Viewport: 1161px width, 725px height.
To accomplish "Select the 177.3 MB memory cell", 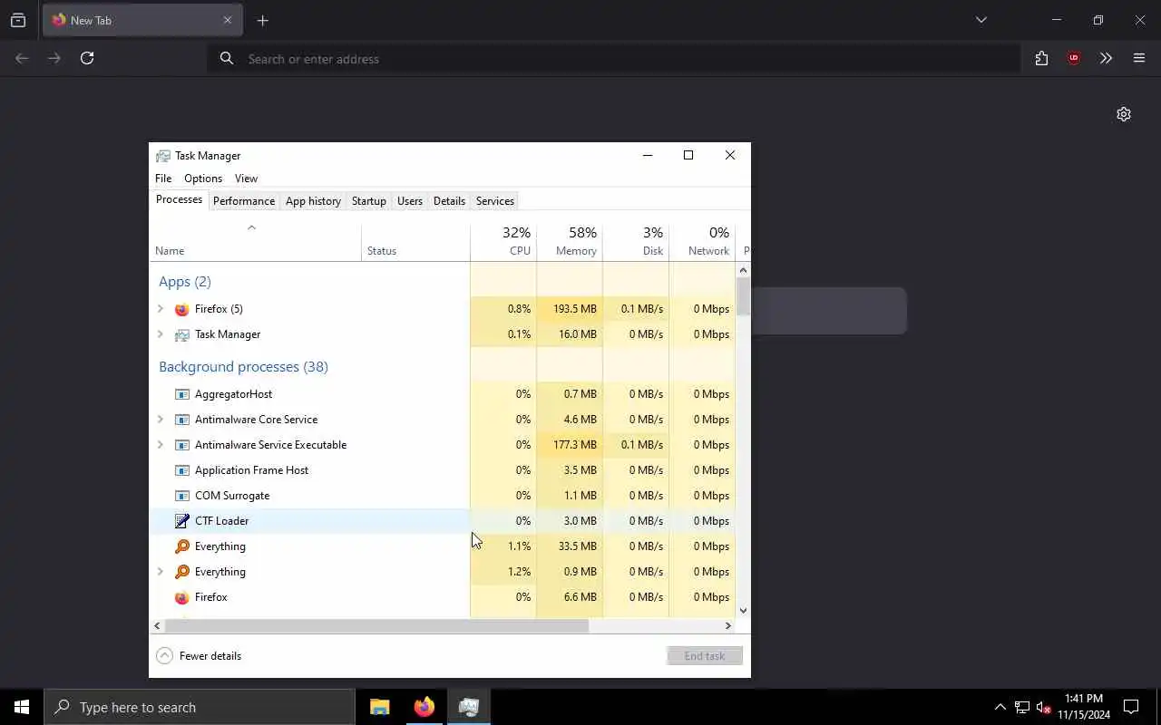I will tap(570, 445).
